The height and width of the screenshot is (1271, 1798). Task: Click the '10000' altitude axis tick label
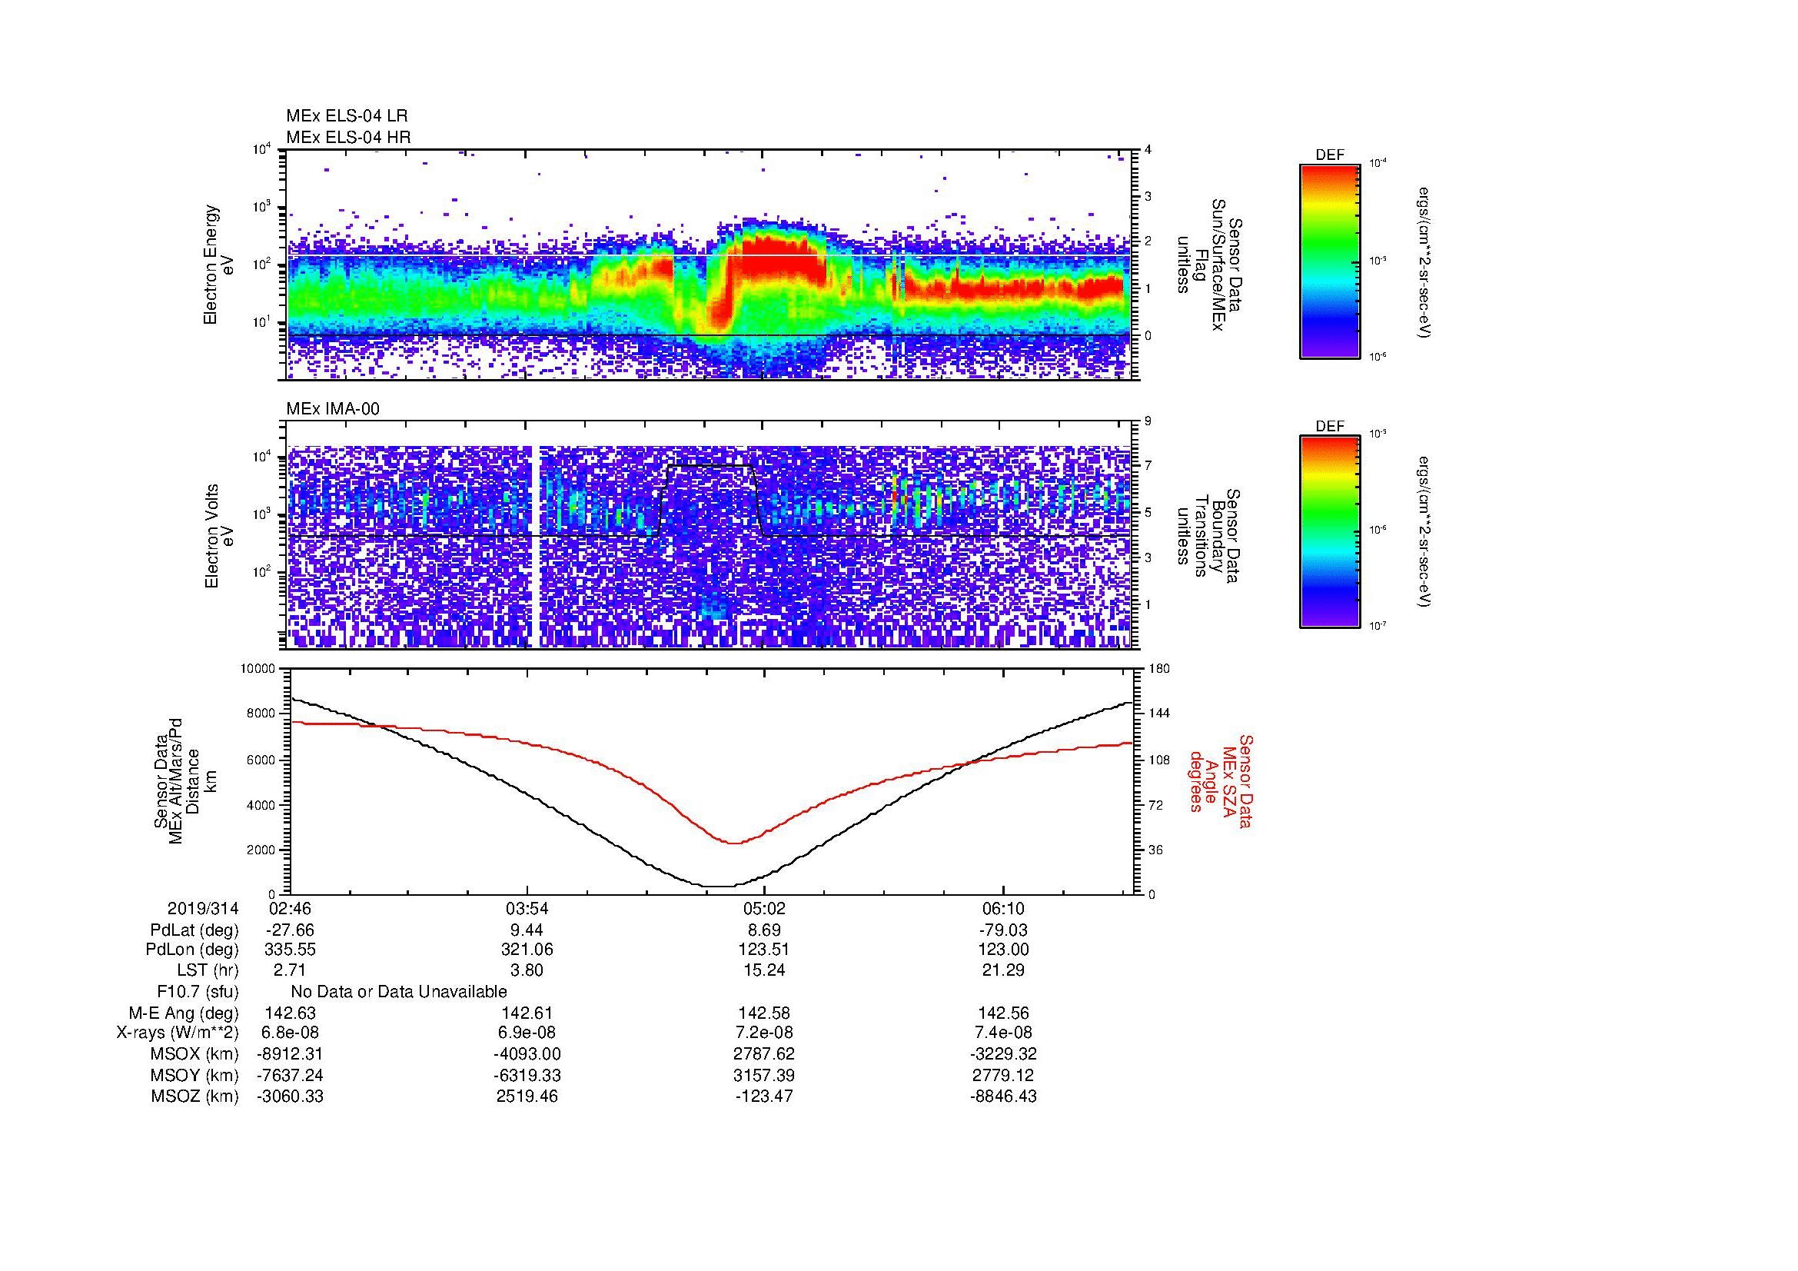pos(258,669)
